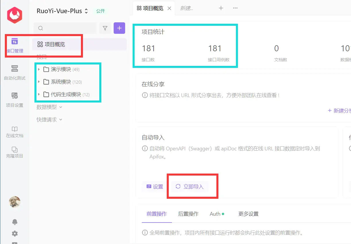This screenshot has height=244, width=351.
Task: Click the search box in sidebar
Action: coord(65,28)
